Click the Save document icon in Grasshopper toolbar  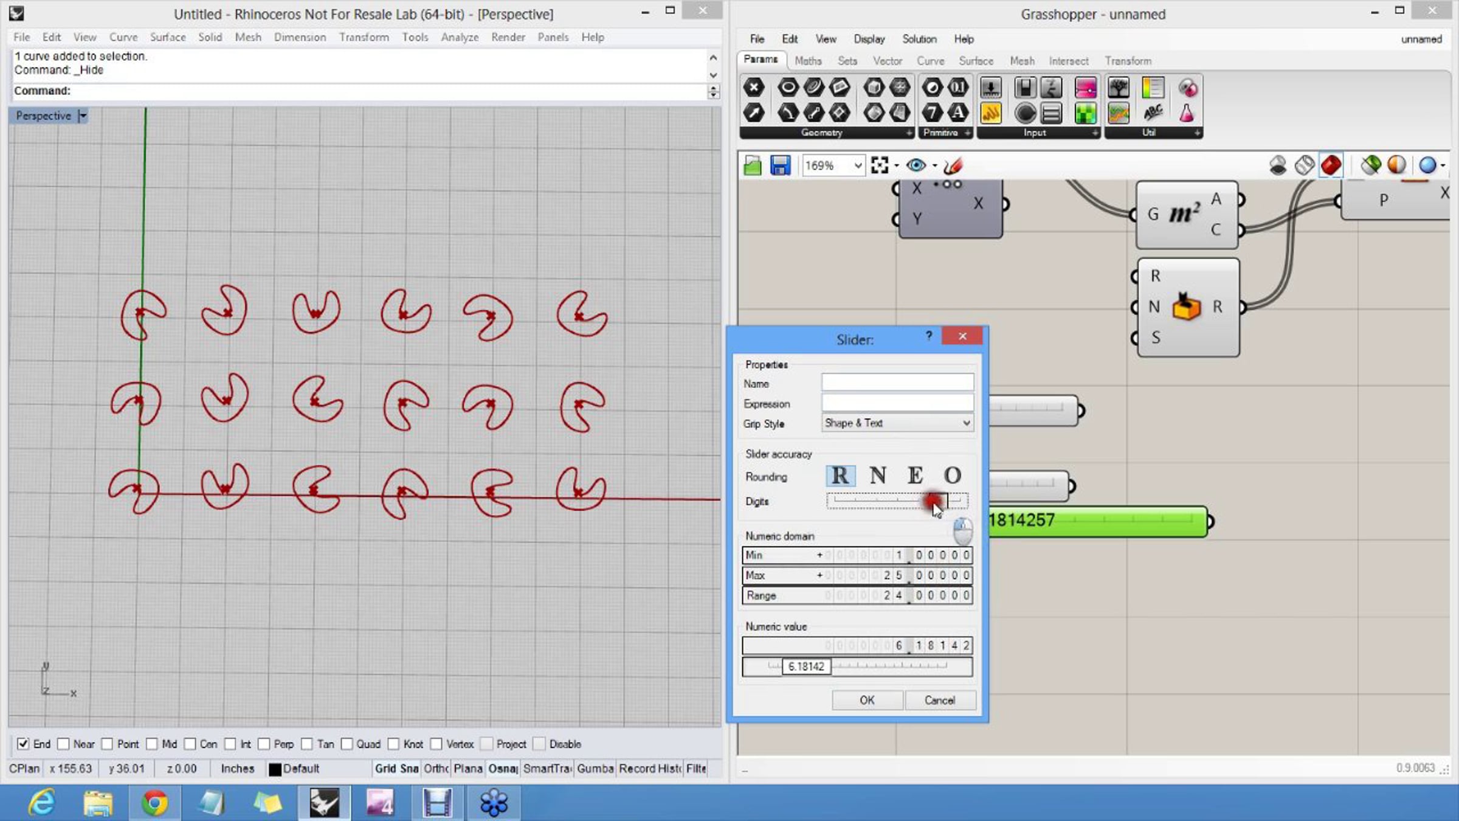(x=780, y=165)
